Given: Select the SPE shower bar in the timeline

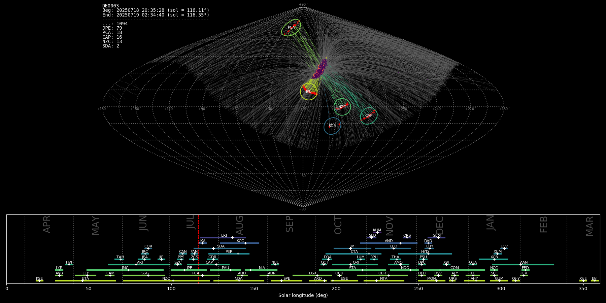Looking at the screenshot, I should (287, 281).
